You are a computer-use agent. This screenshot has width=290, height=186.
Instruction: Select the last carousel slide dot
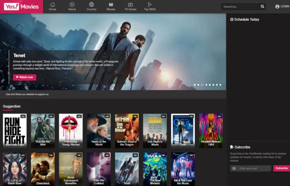(220, 84)
